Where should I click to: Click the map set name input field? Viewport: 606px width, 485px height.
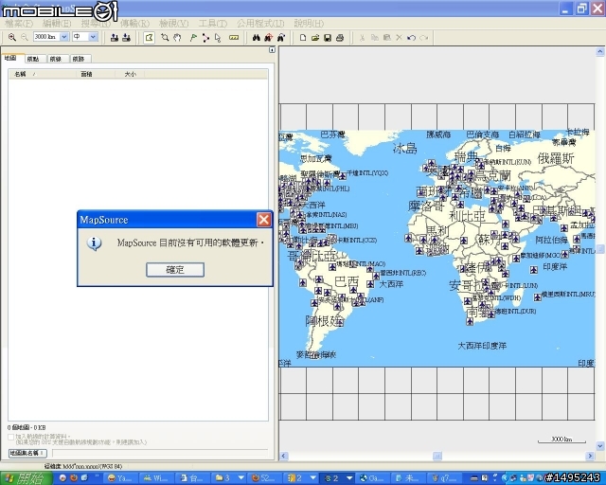pos(160,453)
